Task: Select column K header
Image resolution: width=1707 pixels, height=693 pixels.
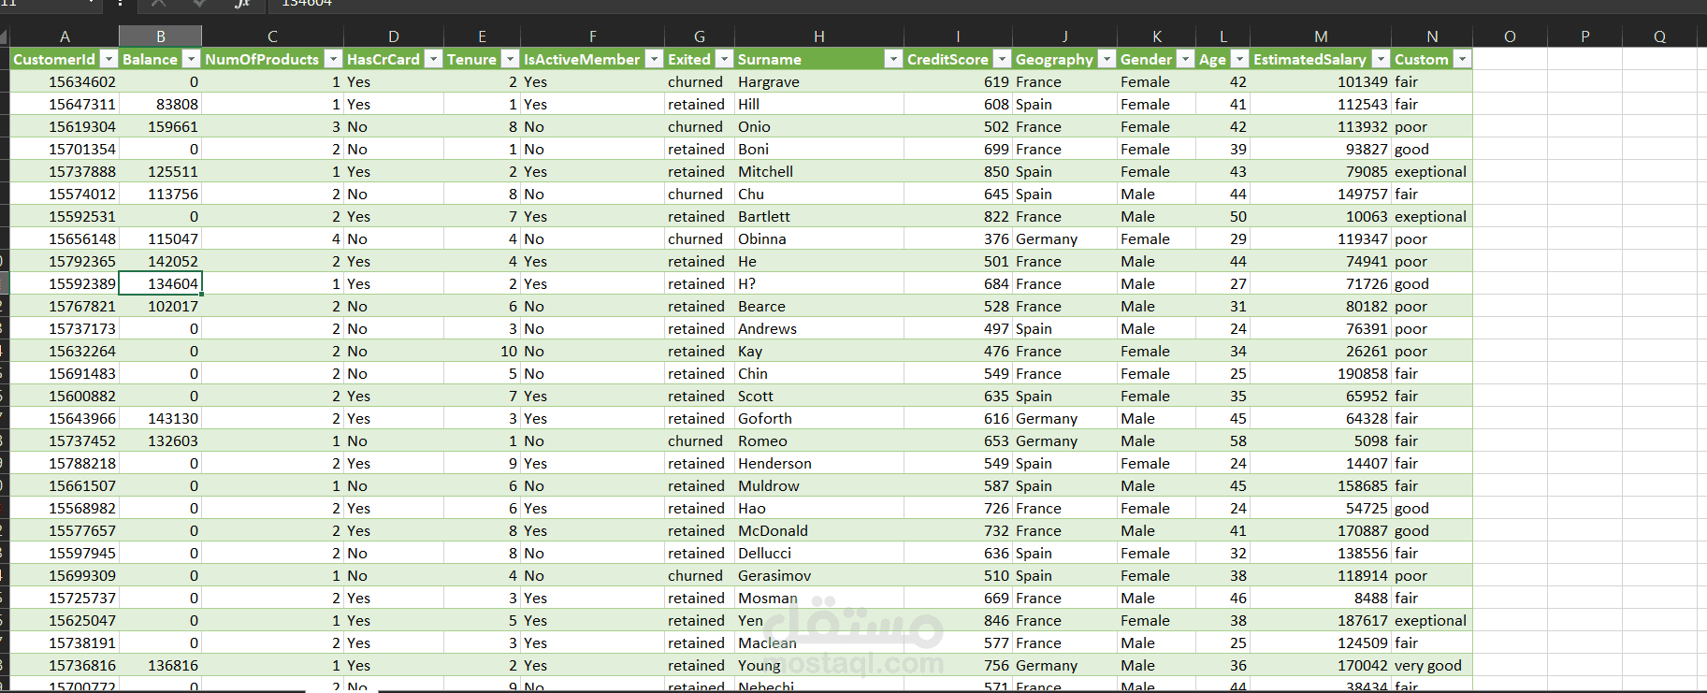Action: pyautogui.click(x=1157, y=36)
